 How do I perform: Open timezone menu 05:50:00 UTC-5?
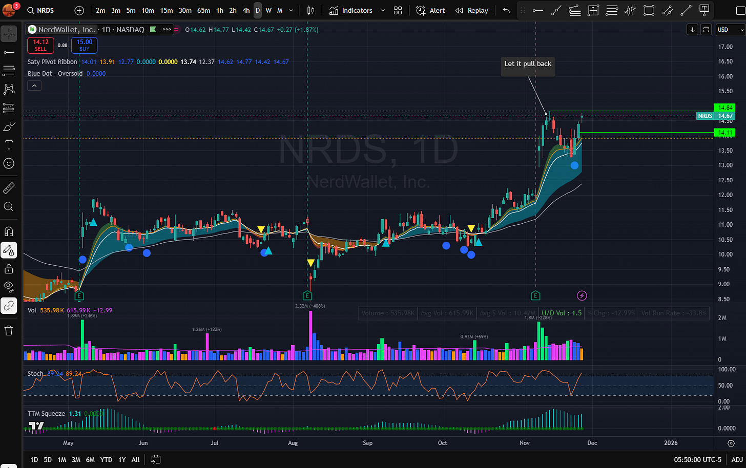click(697, 459)
